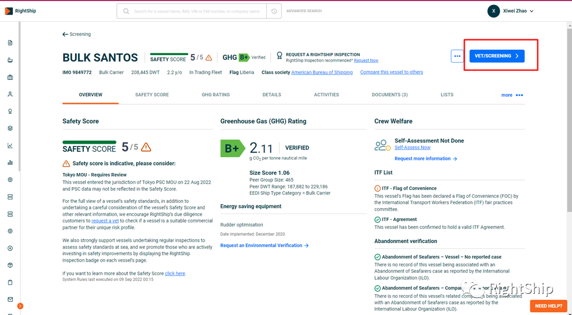The width and height of the screenshot is (572, 315).
Task: Click 'Compare this vessel to others'
Action: click(x=391, y=72)
